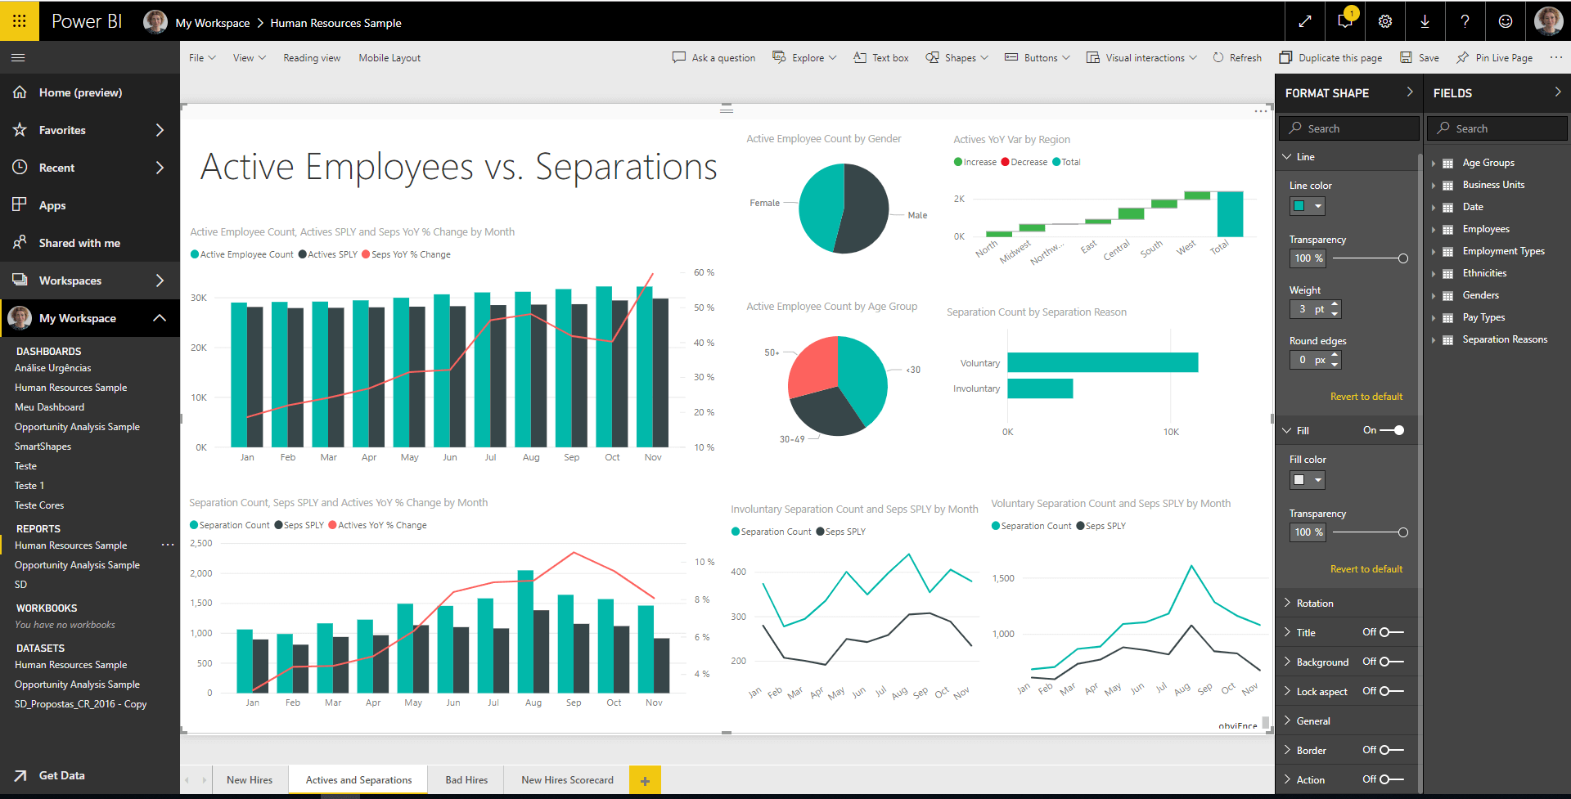Screen dimensions: 1571x799
Task: Switch to the Bad Hires tab
Action: (466, 779)
